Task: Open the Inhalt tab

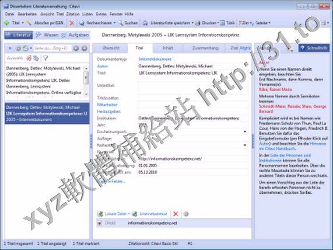Action: coord(167,48)
